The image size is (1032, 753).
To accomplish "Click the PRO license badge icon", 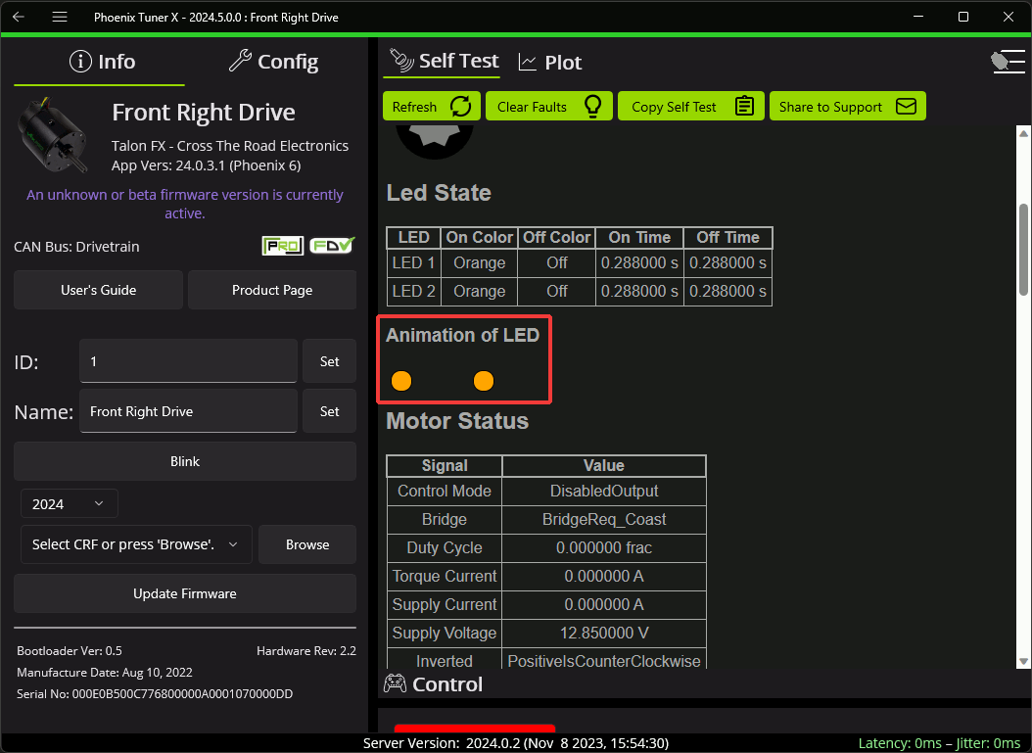I will pos(282,246).
